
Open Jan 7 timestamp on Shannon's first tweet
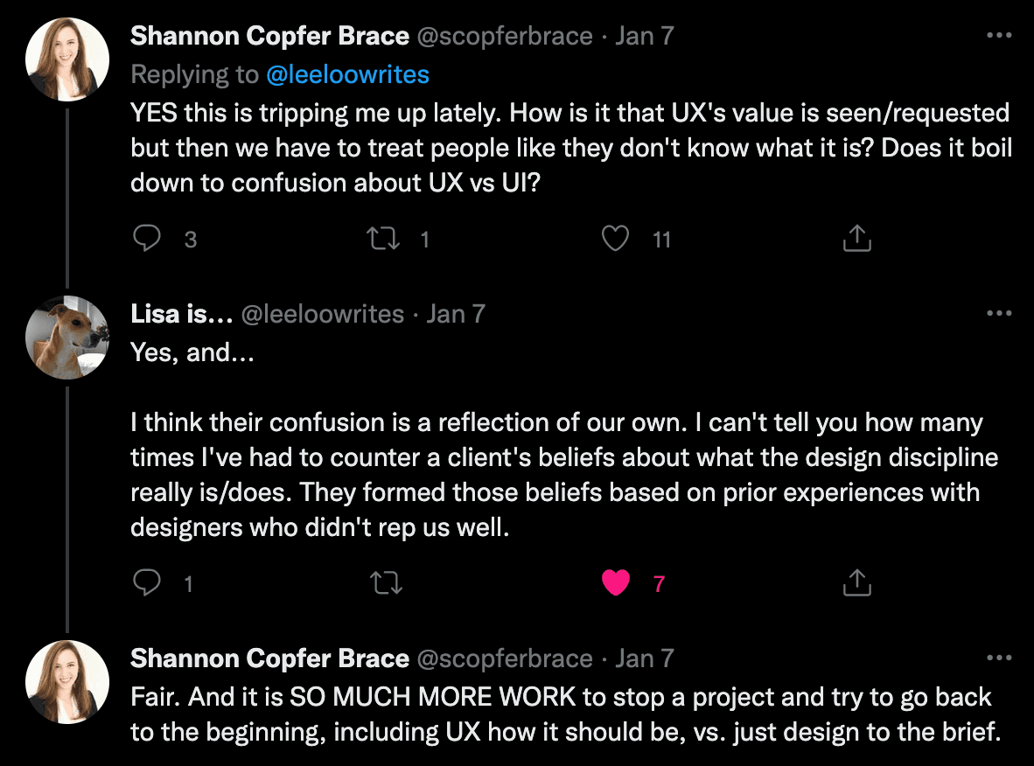pos(645,37)
